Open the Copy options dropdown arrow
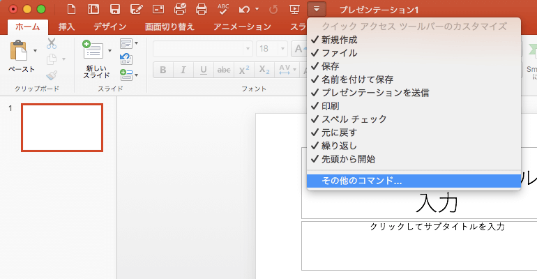Viewport: 537px width, 279px height. point(63,59)
